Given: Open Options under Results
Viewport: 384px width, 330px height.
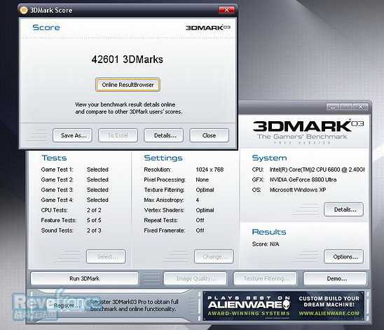Looking at the screenshot, I should (x=343, y=256).
